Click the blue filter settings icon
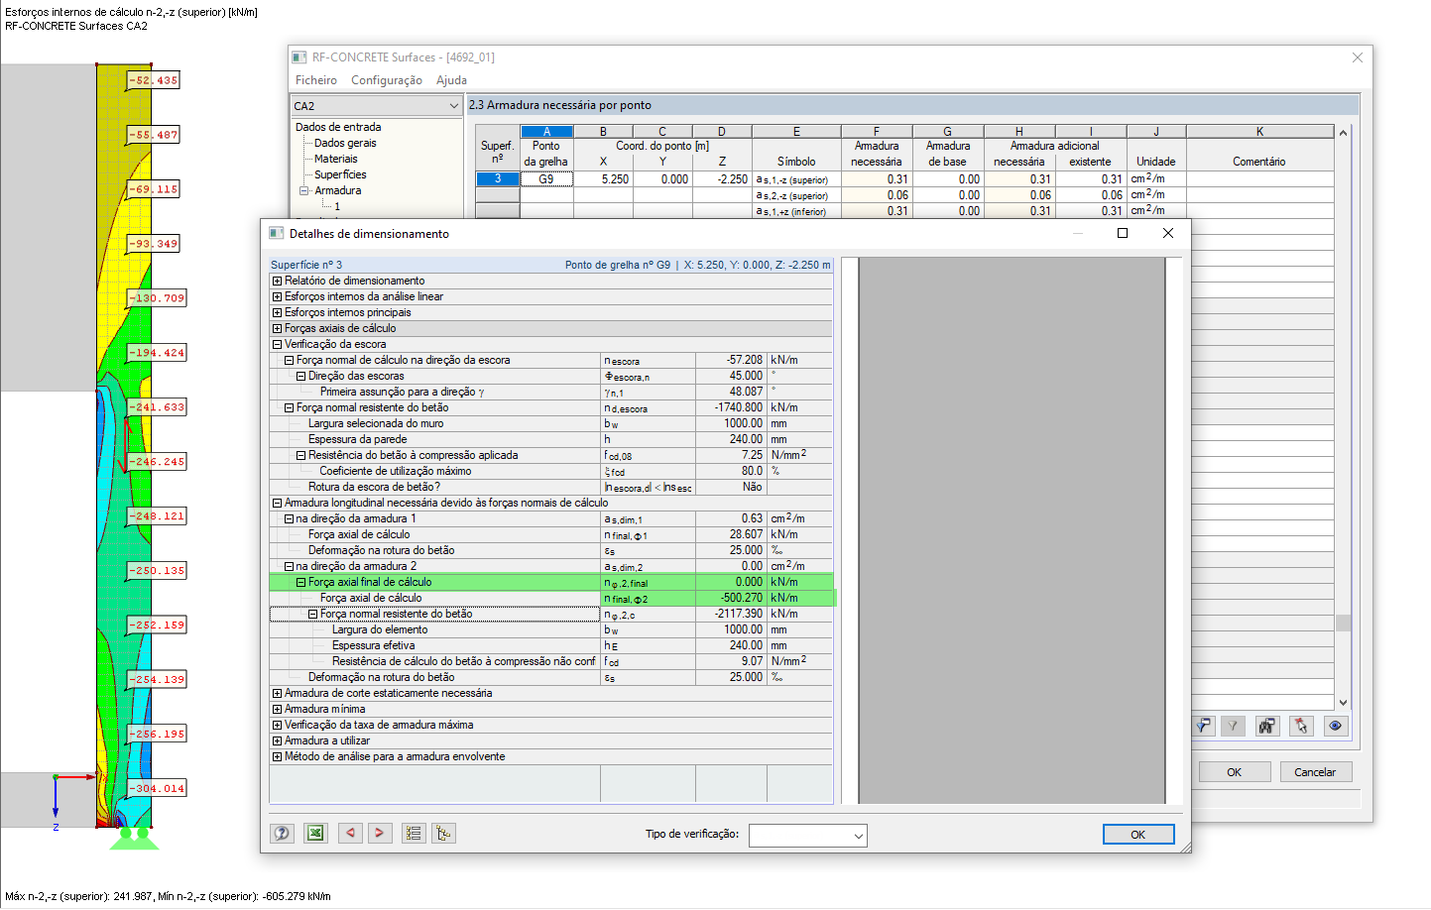Screen dimensions: 1431x910 (x=1203, y=727)
